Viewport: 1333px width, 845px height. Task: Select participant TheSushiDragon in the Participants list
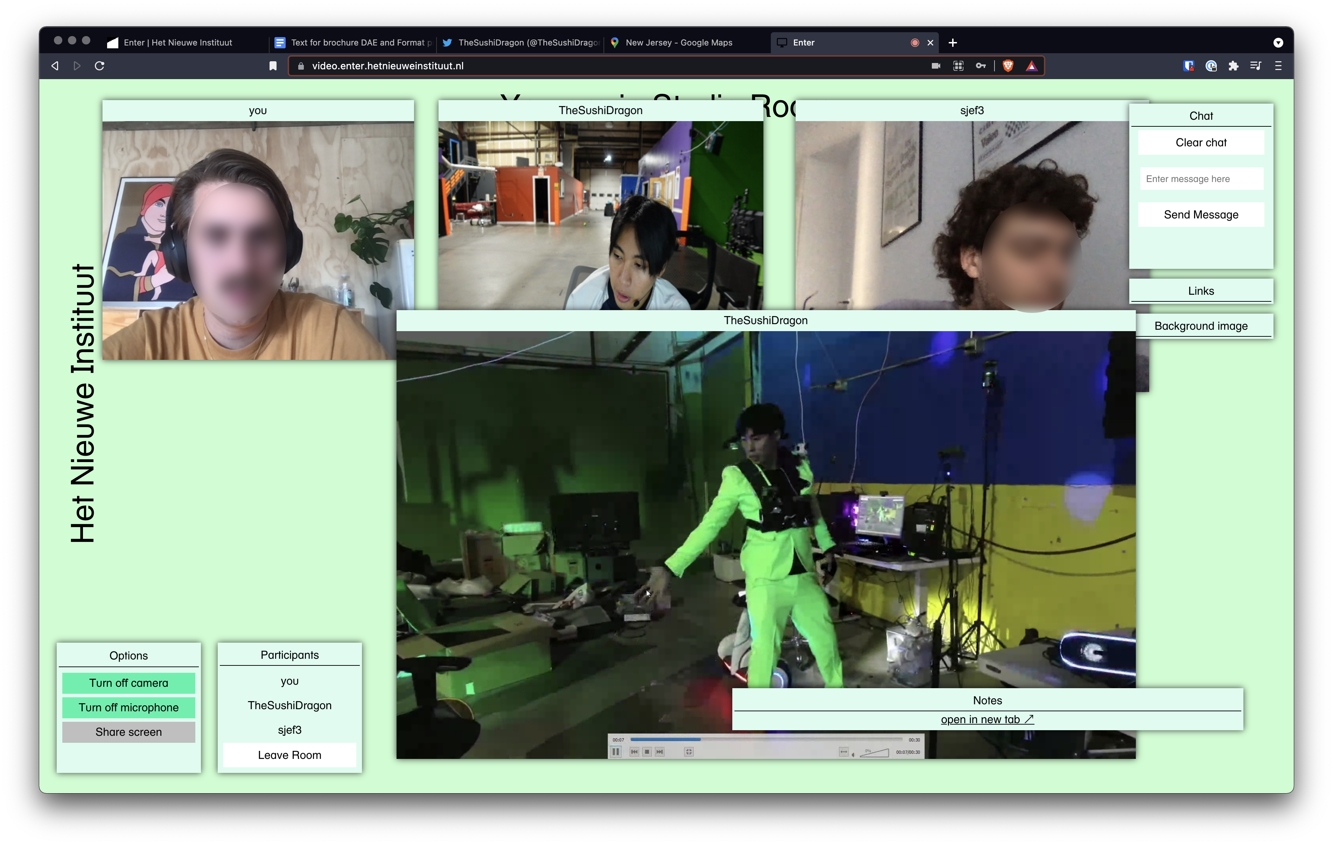(x=289, y=705)
